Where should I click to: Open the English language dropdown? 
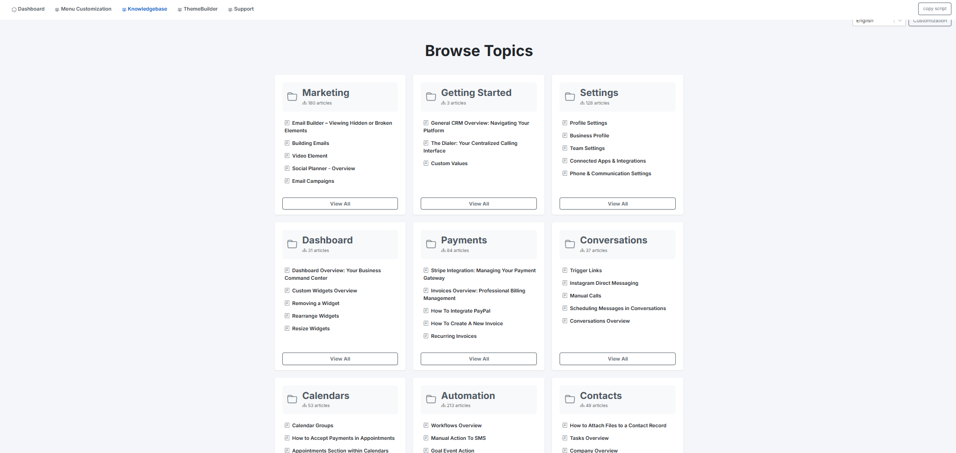878,21
